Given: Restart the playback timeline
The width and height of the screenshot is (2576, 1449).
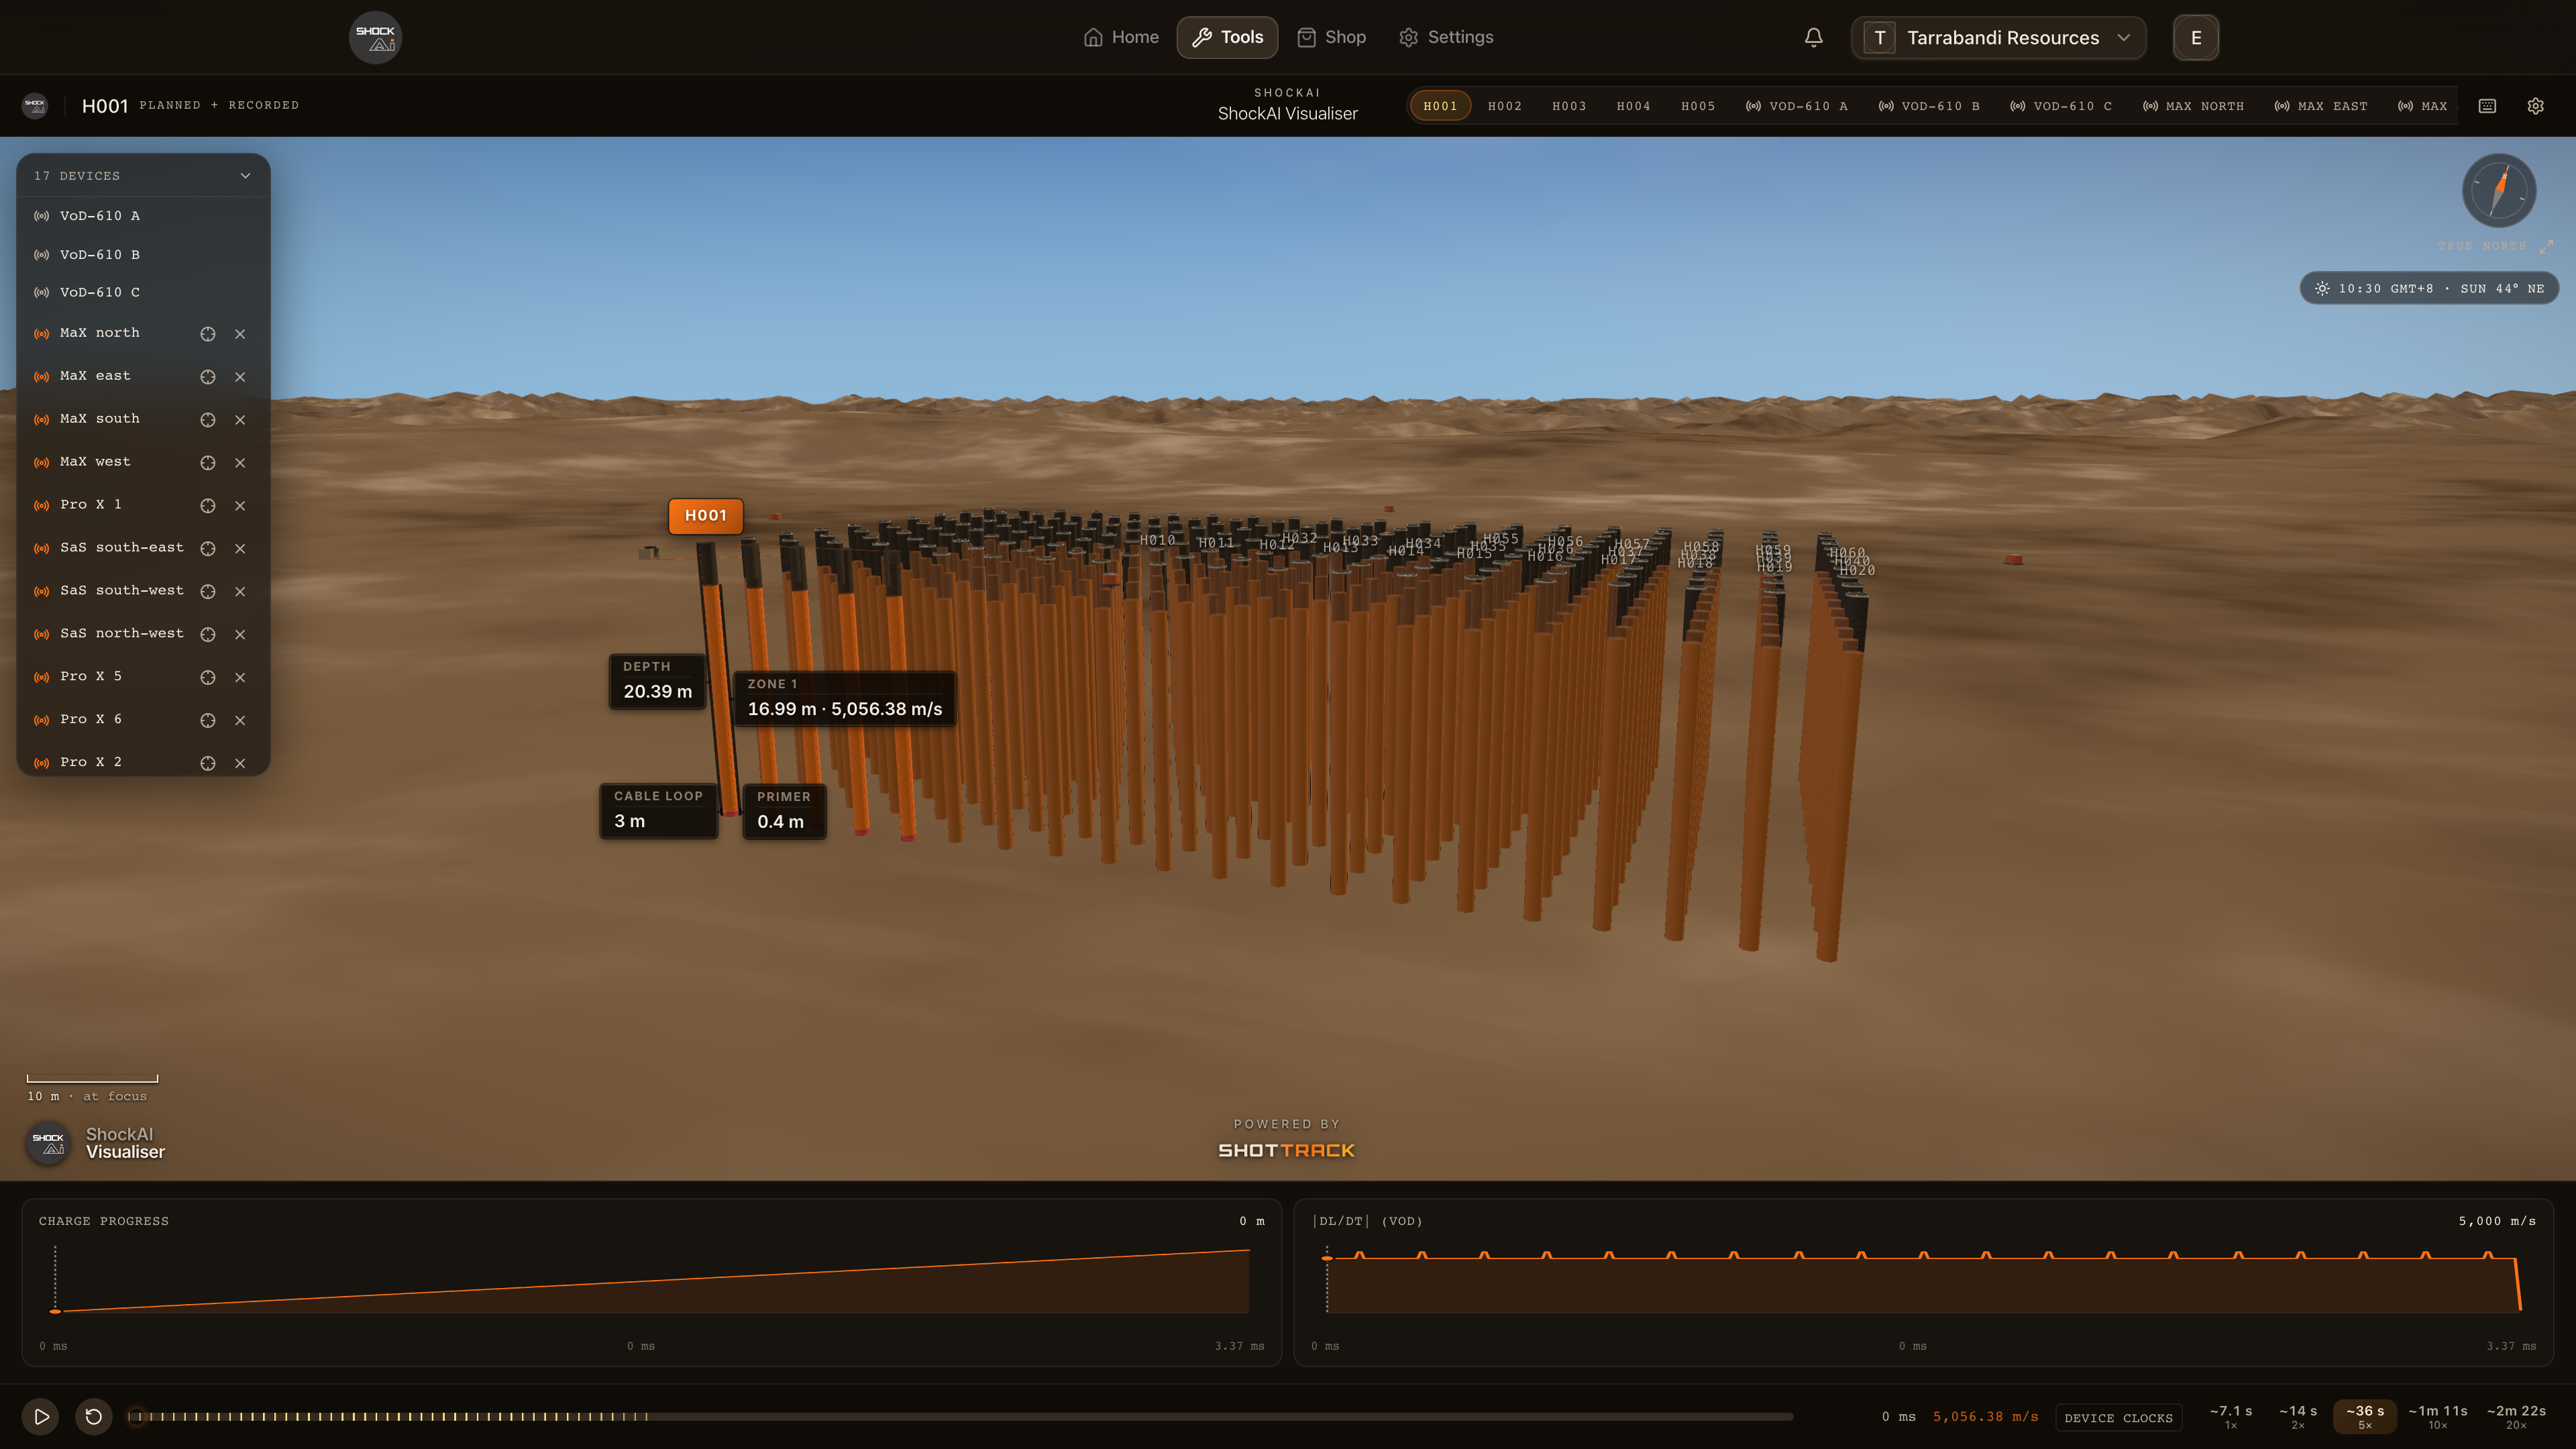Looking at the screenshot, I should pyautogui.click(x=94, y=1416).
